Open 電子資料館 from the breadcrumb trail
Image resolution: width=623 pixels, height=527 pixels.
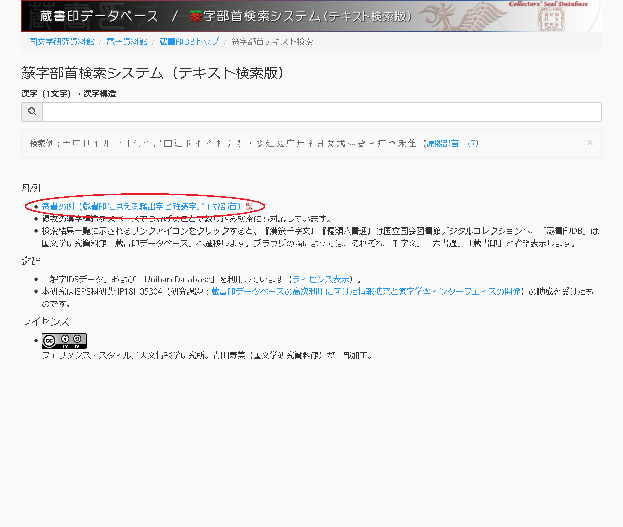pos(127,42)
